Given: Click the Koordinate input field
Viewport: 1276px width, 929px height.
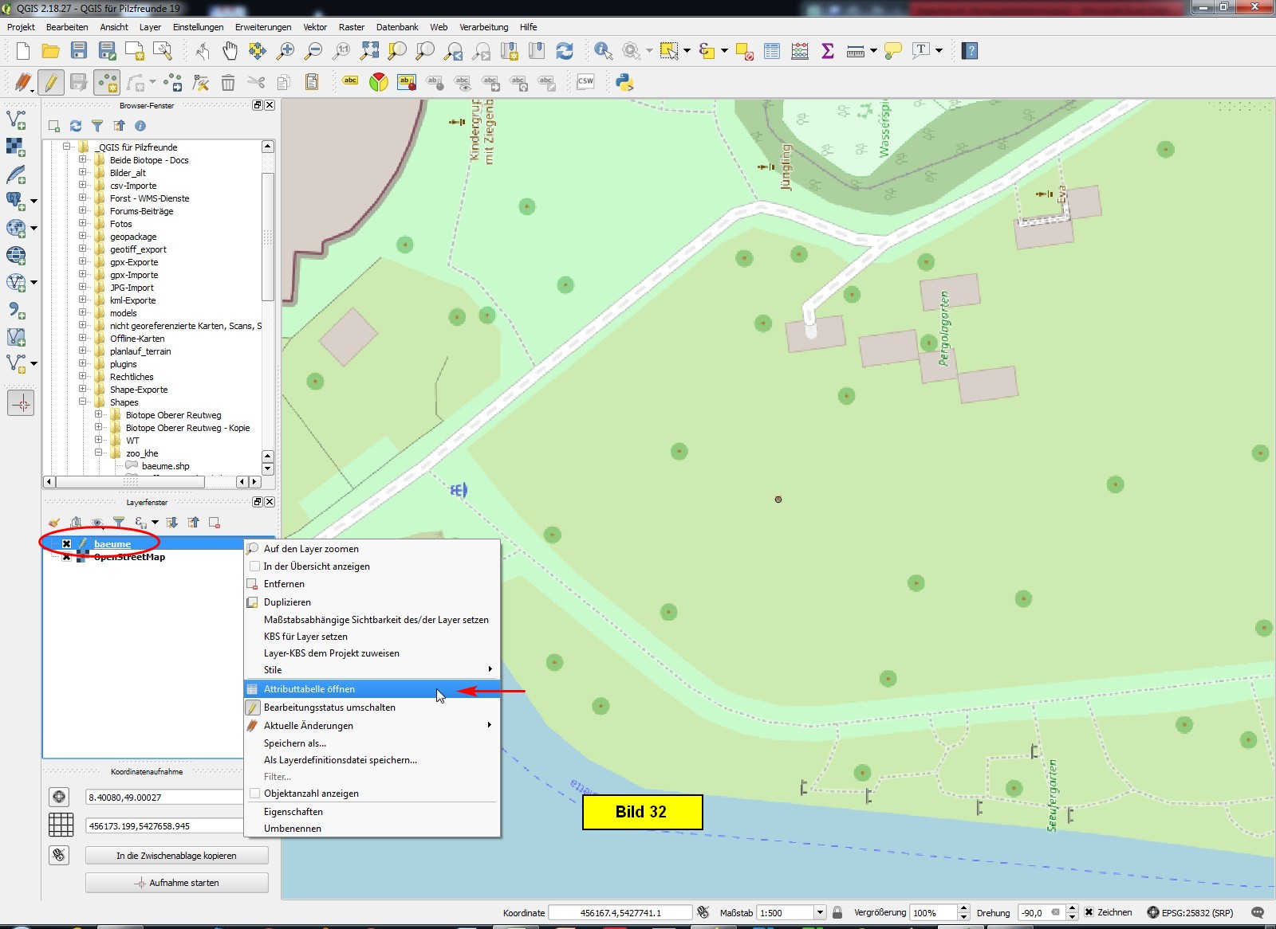Looking at the screenshot, I should [620, 913].
